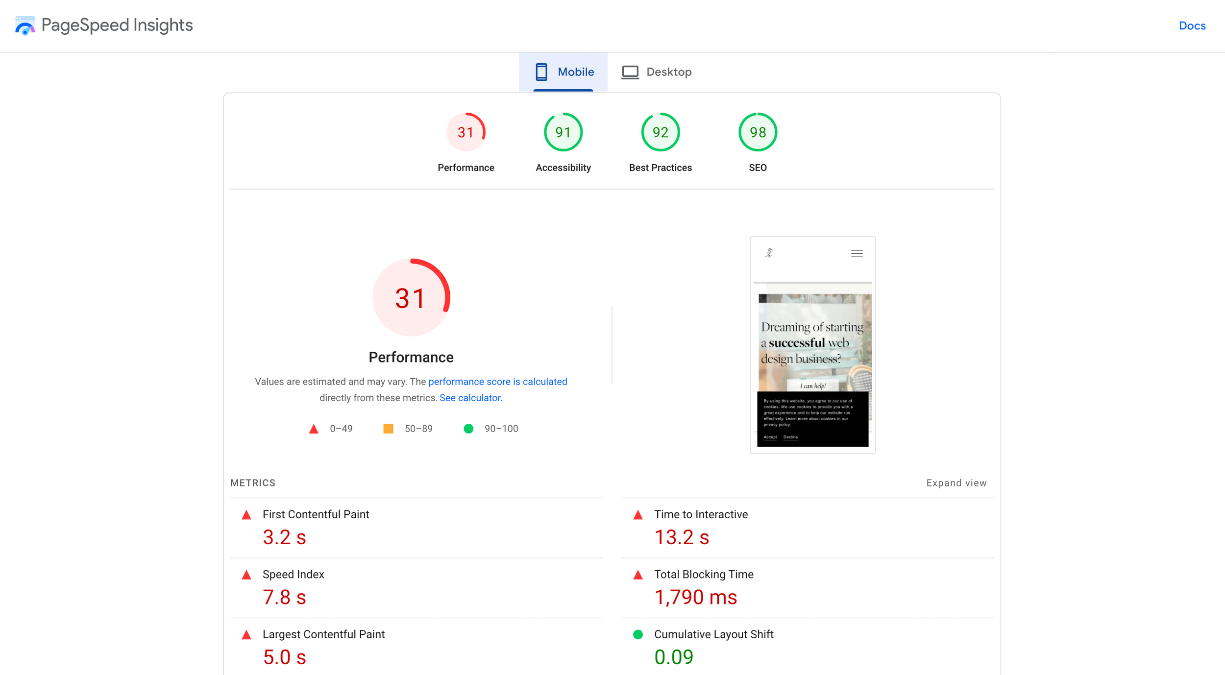Click the Best Practices category label

(660, 168)
